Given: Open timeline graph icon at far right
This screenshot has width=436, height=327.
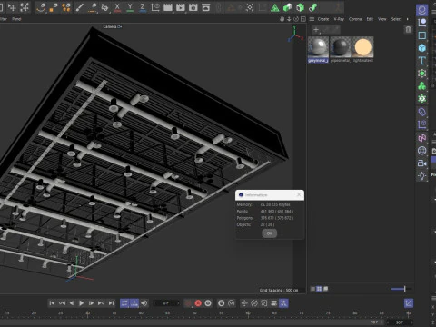Looking at the screenshot, I should (x=409, y=303).
